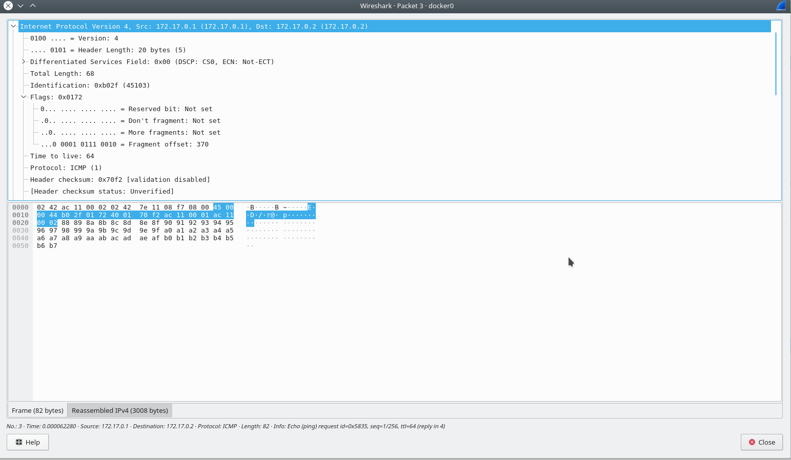Click the window close X in the title bar
Screen dimensions: 791x460
pyautogui.click(x=8, y=6)
